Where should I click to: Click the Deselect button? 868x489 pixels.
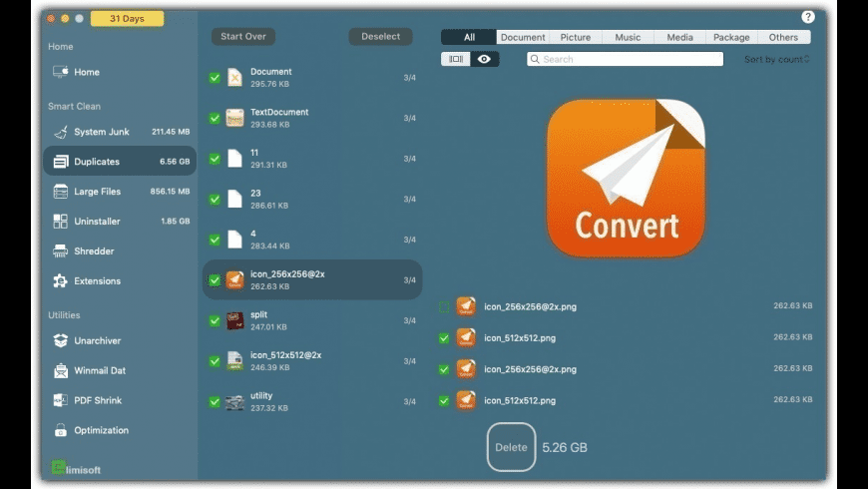pyautogui.click(x=381, y=37)
